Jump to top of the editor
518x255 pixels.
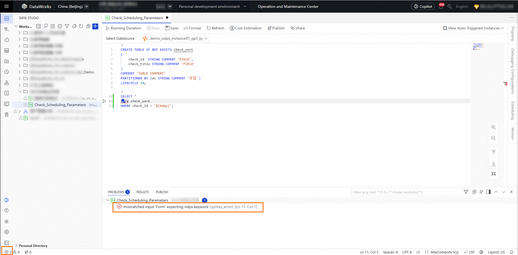(493, 152)
